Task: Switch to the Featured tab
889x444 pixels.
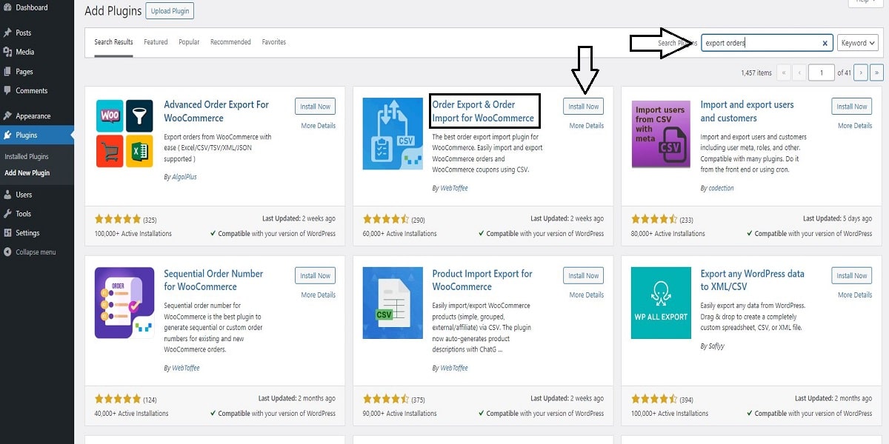Action: coord(156,42)
